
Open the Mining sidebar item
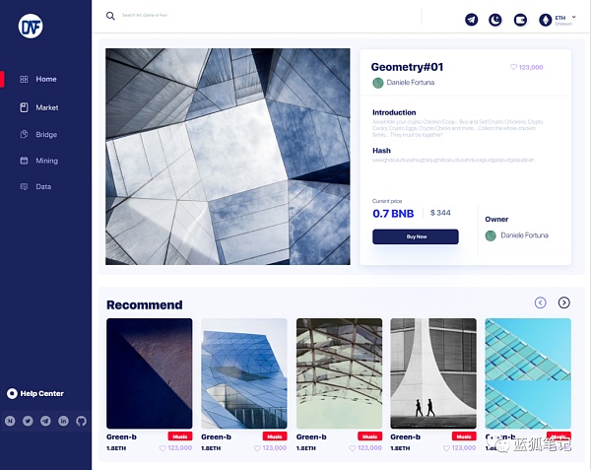coord(46,161)
